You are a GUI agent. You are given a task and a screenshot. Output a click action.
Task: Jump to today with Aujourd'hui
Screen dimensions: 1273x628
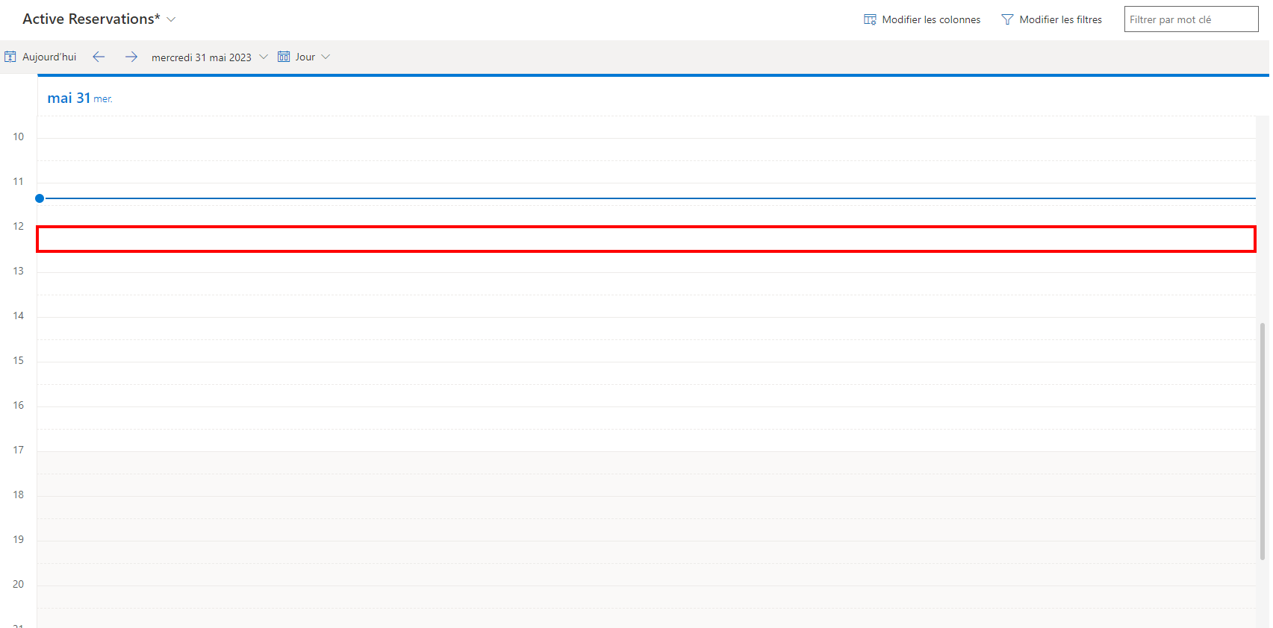click(41, 57)
